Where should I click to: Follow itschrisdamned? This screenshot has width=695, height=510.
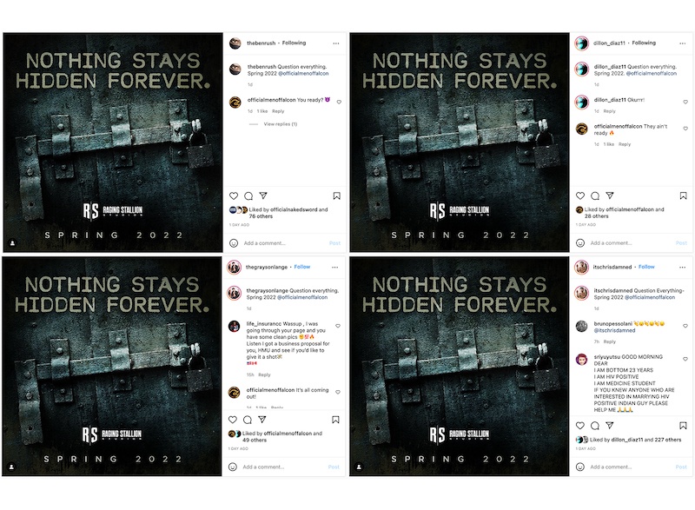646,267
